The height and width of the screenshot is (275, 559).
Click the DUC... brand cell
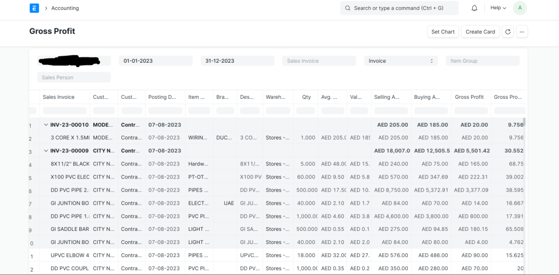tap(224, 137)
